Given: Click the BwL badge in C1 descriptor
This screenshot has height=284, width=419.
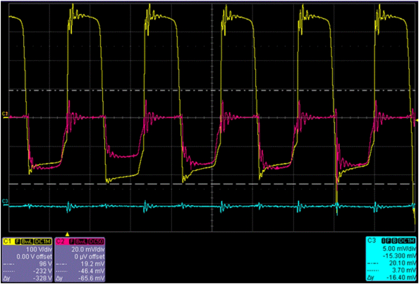Looking at the screenshot, I should pos(27,242).
